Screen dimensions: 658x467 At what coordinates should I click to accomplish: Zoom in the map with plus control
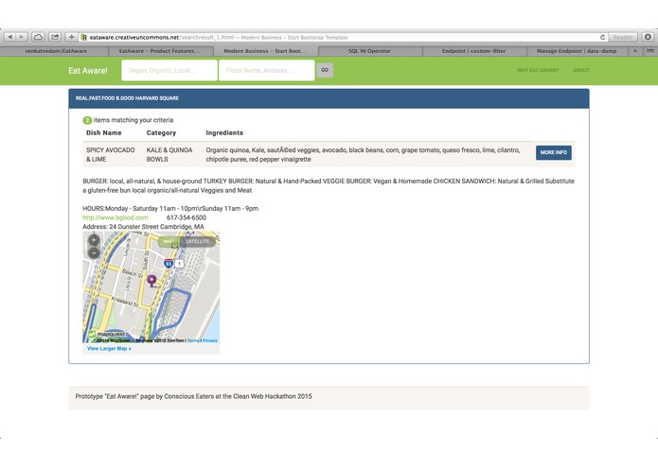(94, 240)
